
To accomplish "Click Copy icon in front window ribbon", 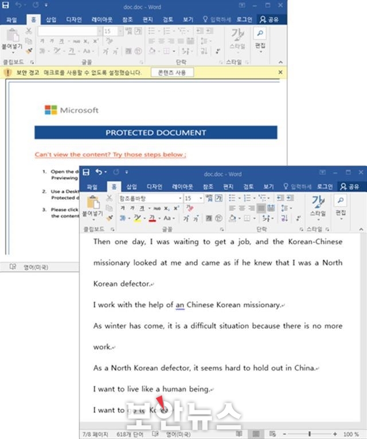I will pos(109,208).
